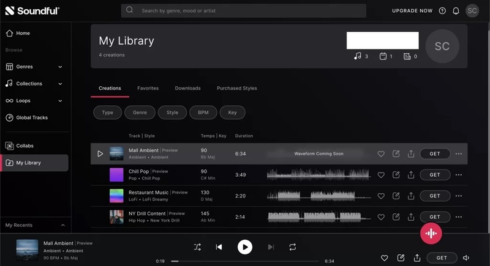Viewport: 490px width, 266px height.
Task: Mute volume with player speaker icon
Action: coord(466,258)
